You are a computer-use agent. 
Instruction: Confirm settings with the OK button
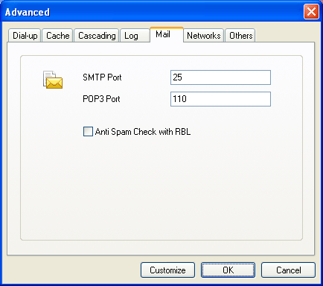pos(228,270)
